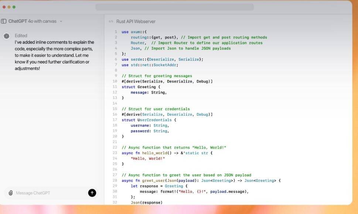Screen dimensions: 358x214
Task: Click line number 17 in gutter
Action: (x=115, y=120)
